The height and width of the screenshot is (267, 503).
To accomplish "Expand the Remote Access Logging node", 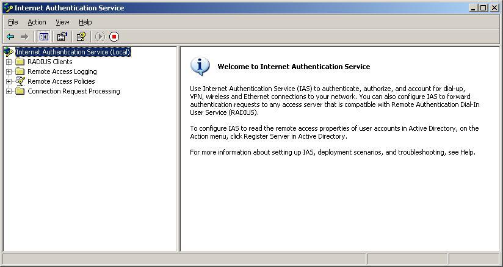I will click(9, 71).
